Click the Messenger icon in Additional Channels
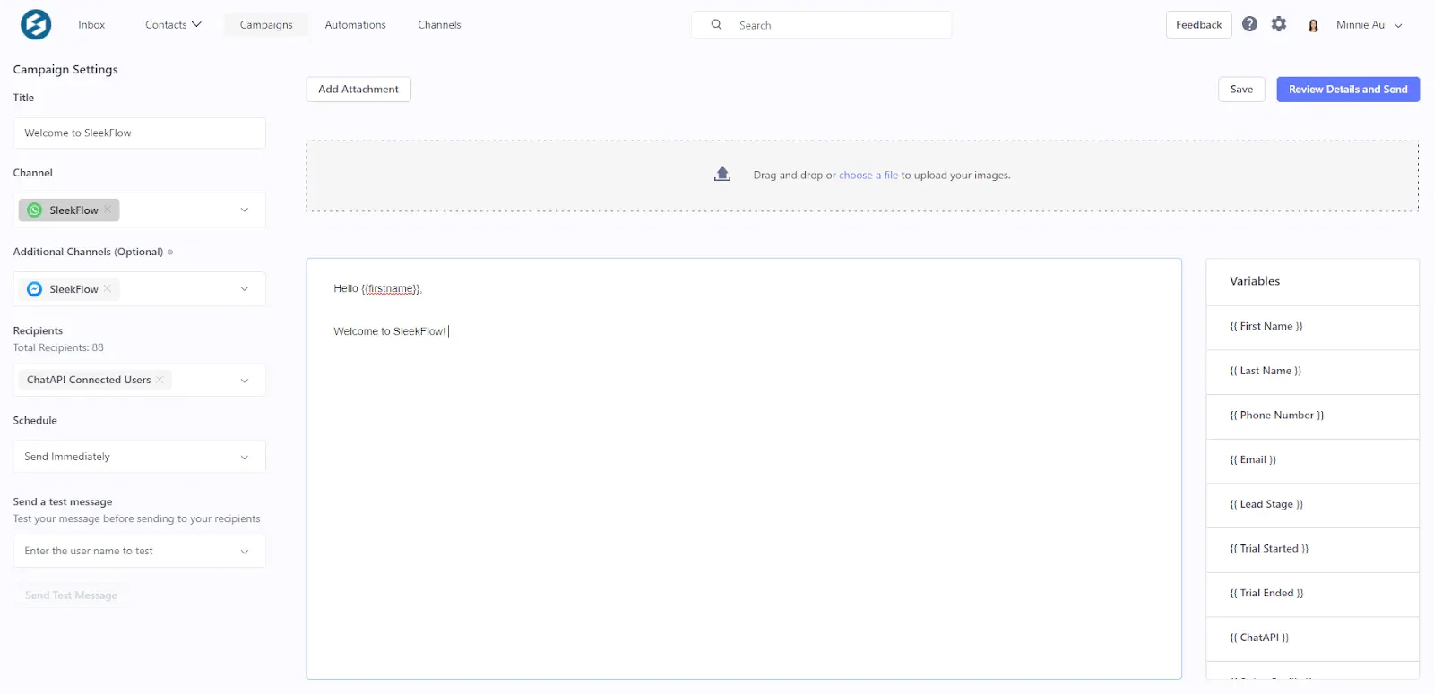Screen dimensions: 1434x694 [x=35, y=289]
